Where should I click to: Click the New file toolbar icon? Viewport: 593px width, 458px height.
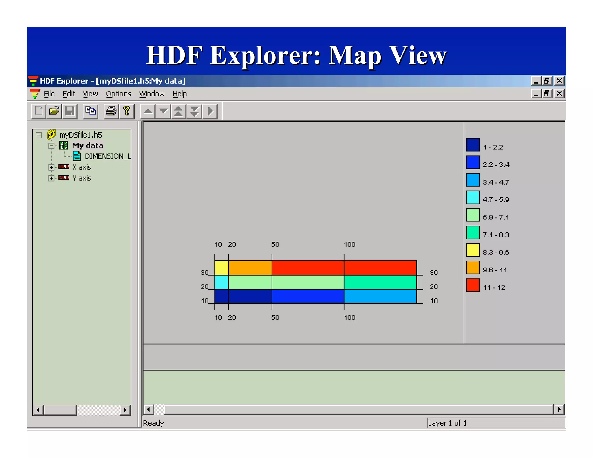(x=39, y=111)
